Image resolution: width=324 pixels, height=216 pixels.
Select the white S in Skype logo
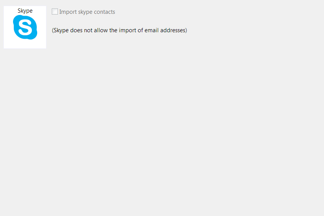pos(25,27)
